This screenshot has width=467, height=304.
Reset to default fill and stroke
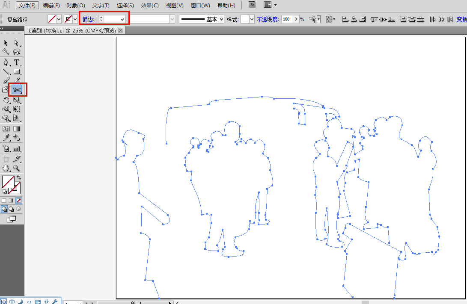(4, 191)
